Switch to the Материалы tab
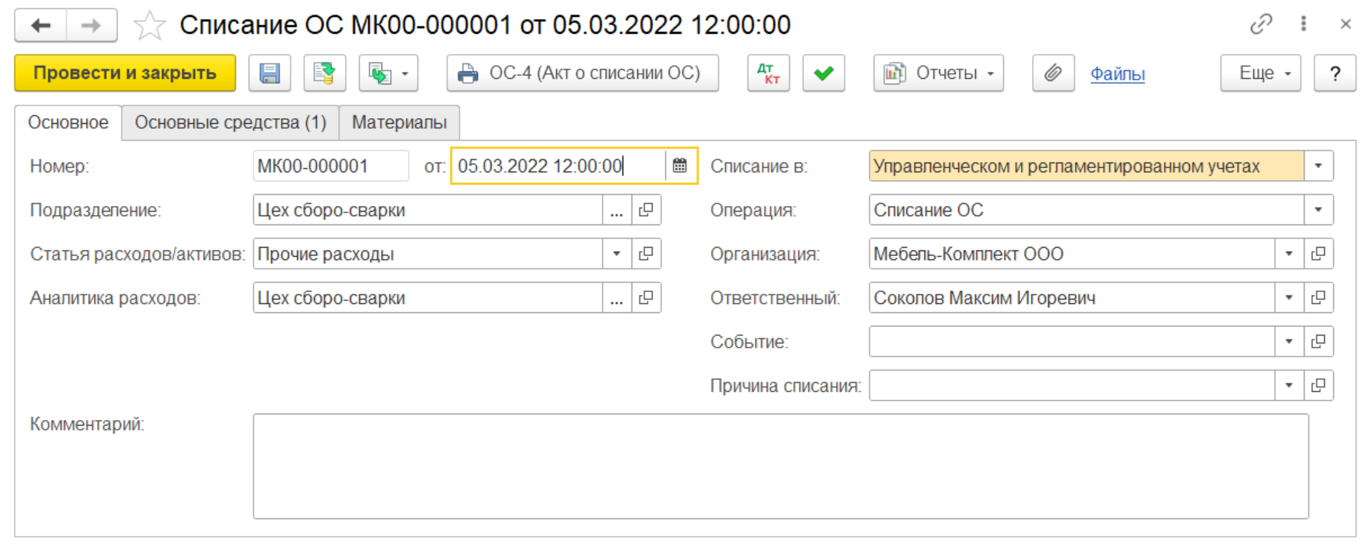The image size is (1370, 548). click(x=399, y=122)
